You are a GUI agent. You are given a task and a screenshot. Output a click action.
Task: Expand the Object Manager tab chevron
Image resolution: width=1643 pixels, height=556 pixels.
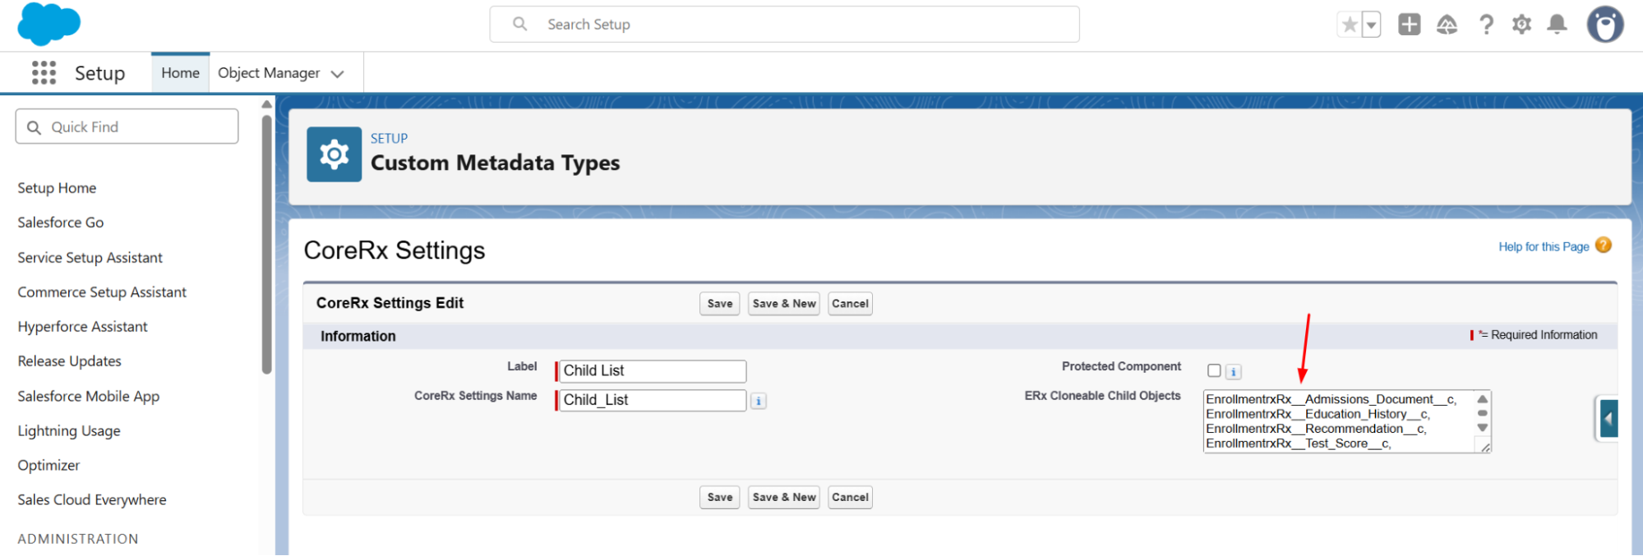point(337,74)
